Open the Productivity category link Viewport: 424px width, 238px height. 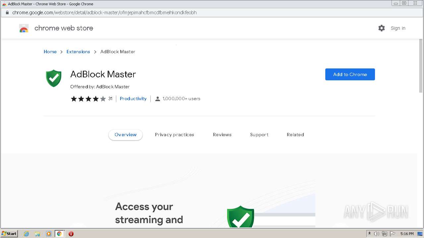click(x=133, y=99)
